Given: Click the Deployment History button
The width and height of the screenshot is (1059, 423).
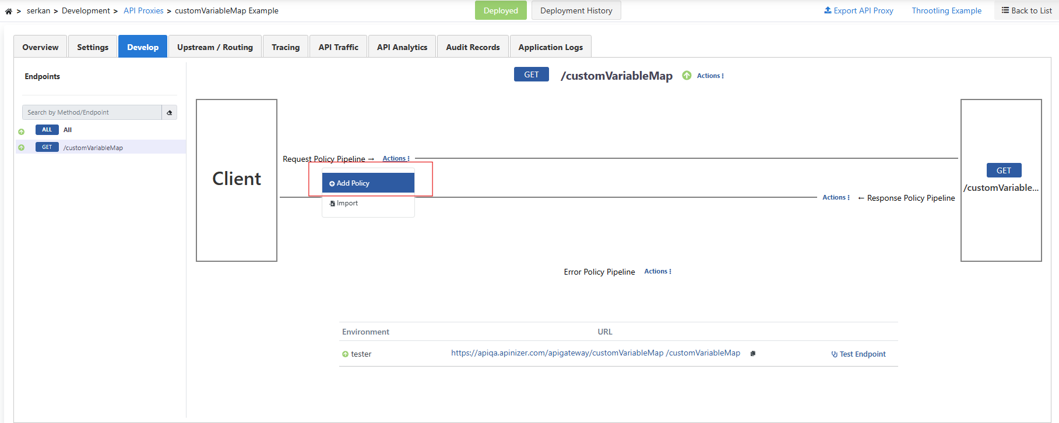Looking at the screenshot, I should click(576, 10).
